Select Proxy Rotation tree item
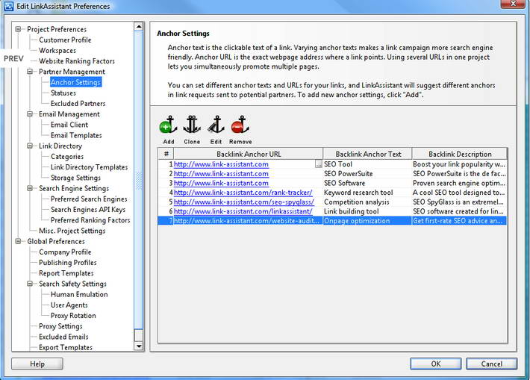This screenshot has width=530, height=380. [72, 316]
